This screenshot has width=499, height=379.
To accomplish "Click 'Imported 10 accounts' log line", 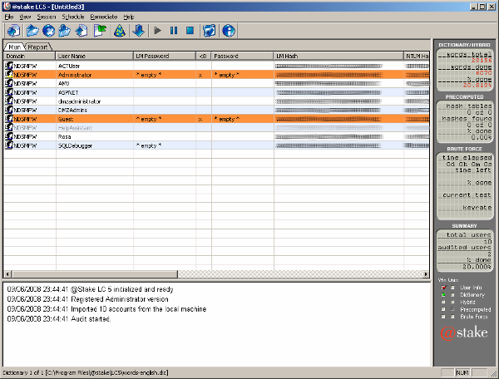I will click(x=106, y=309).
